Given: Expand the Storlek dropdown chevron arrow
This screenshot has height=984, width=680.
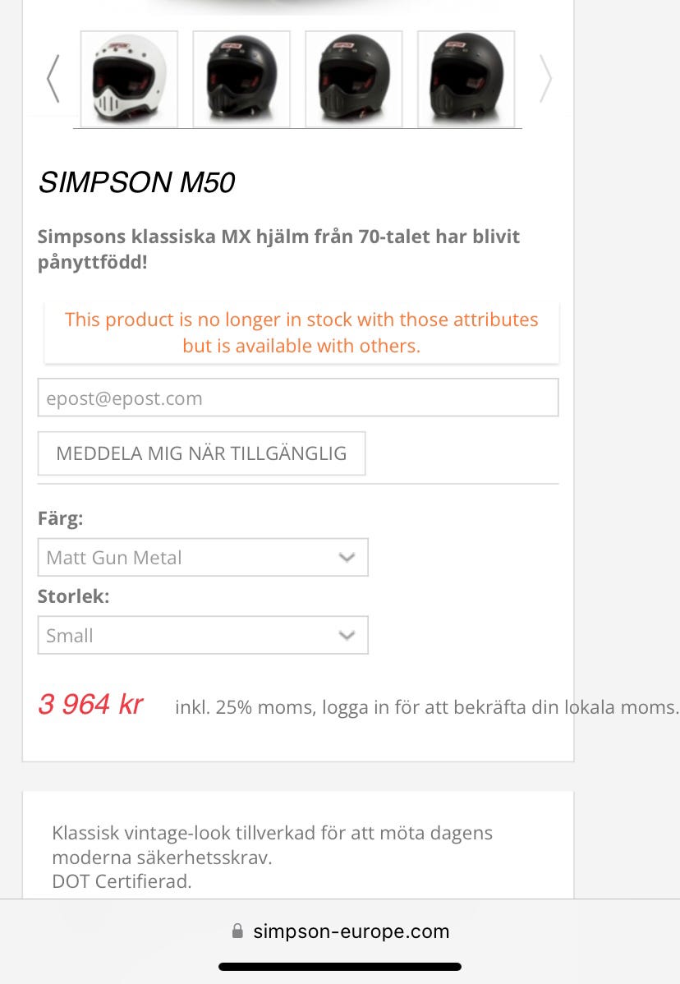Looking at the screenshot, I should 347,636.
